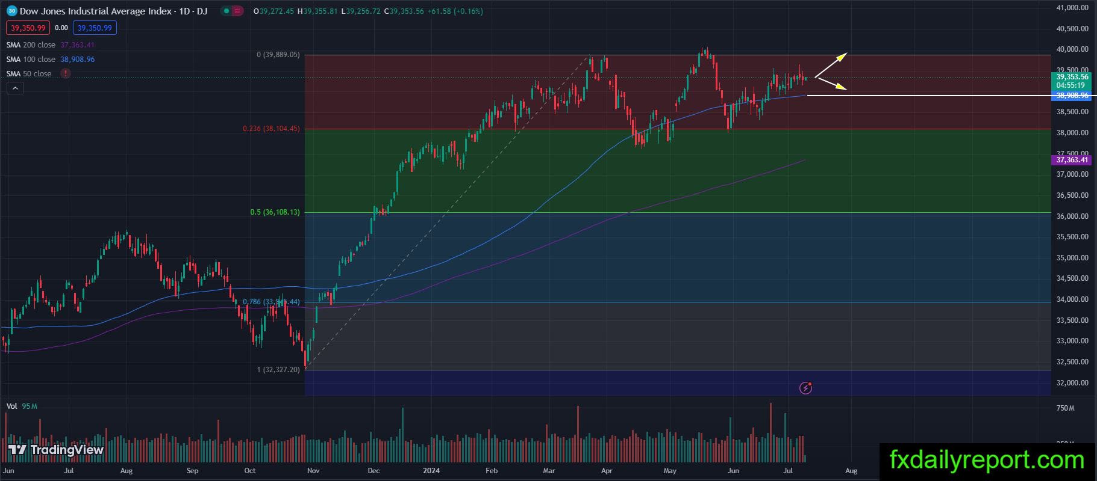
Task: Click Nov on the time axis
Action: pyautogui.click(x=313, y=471)
